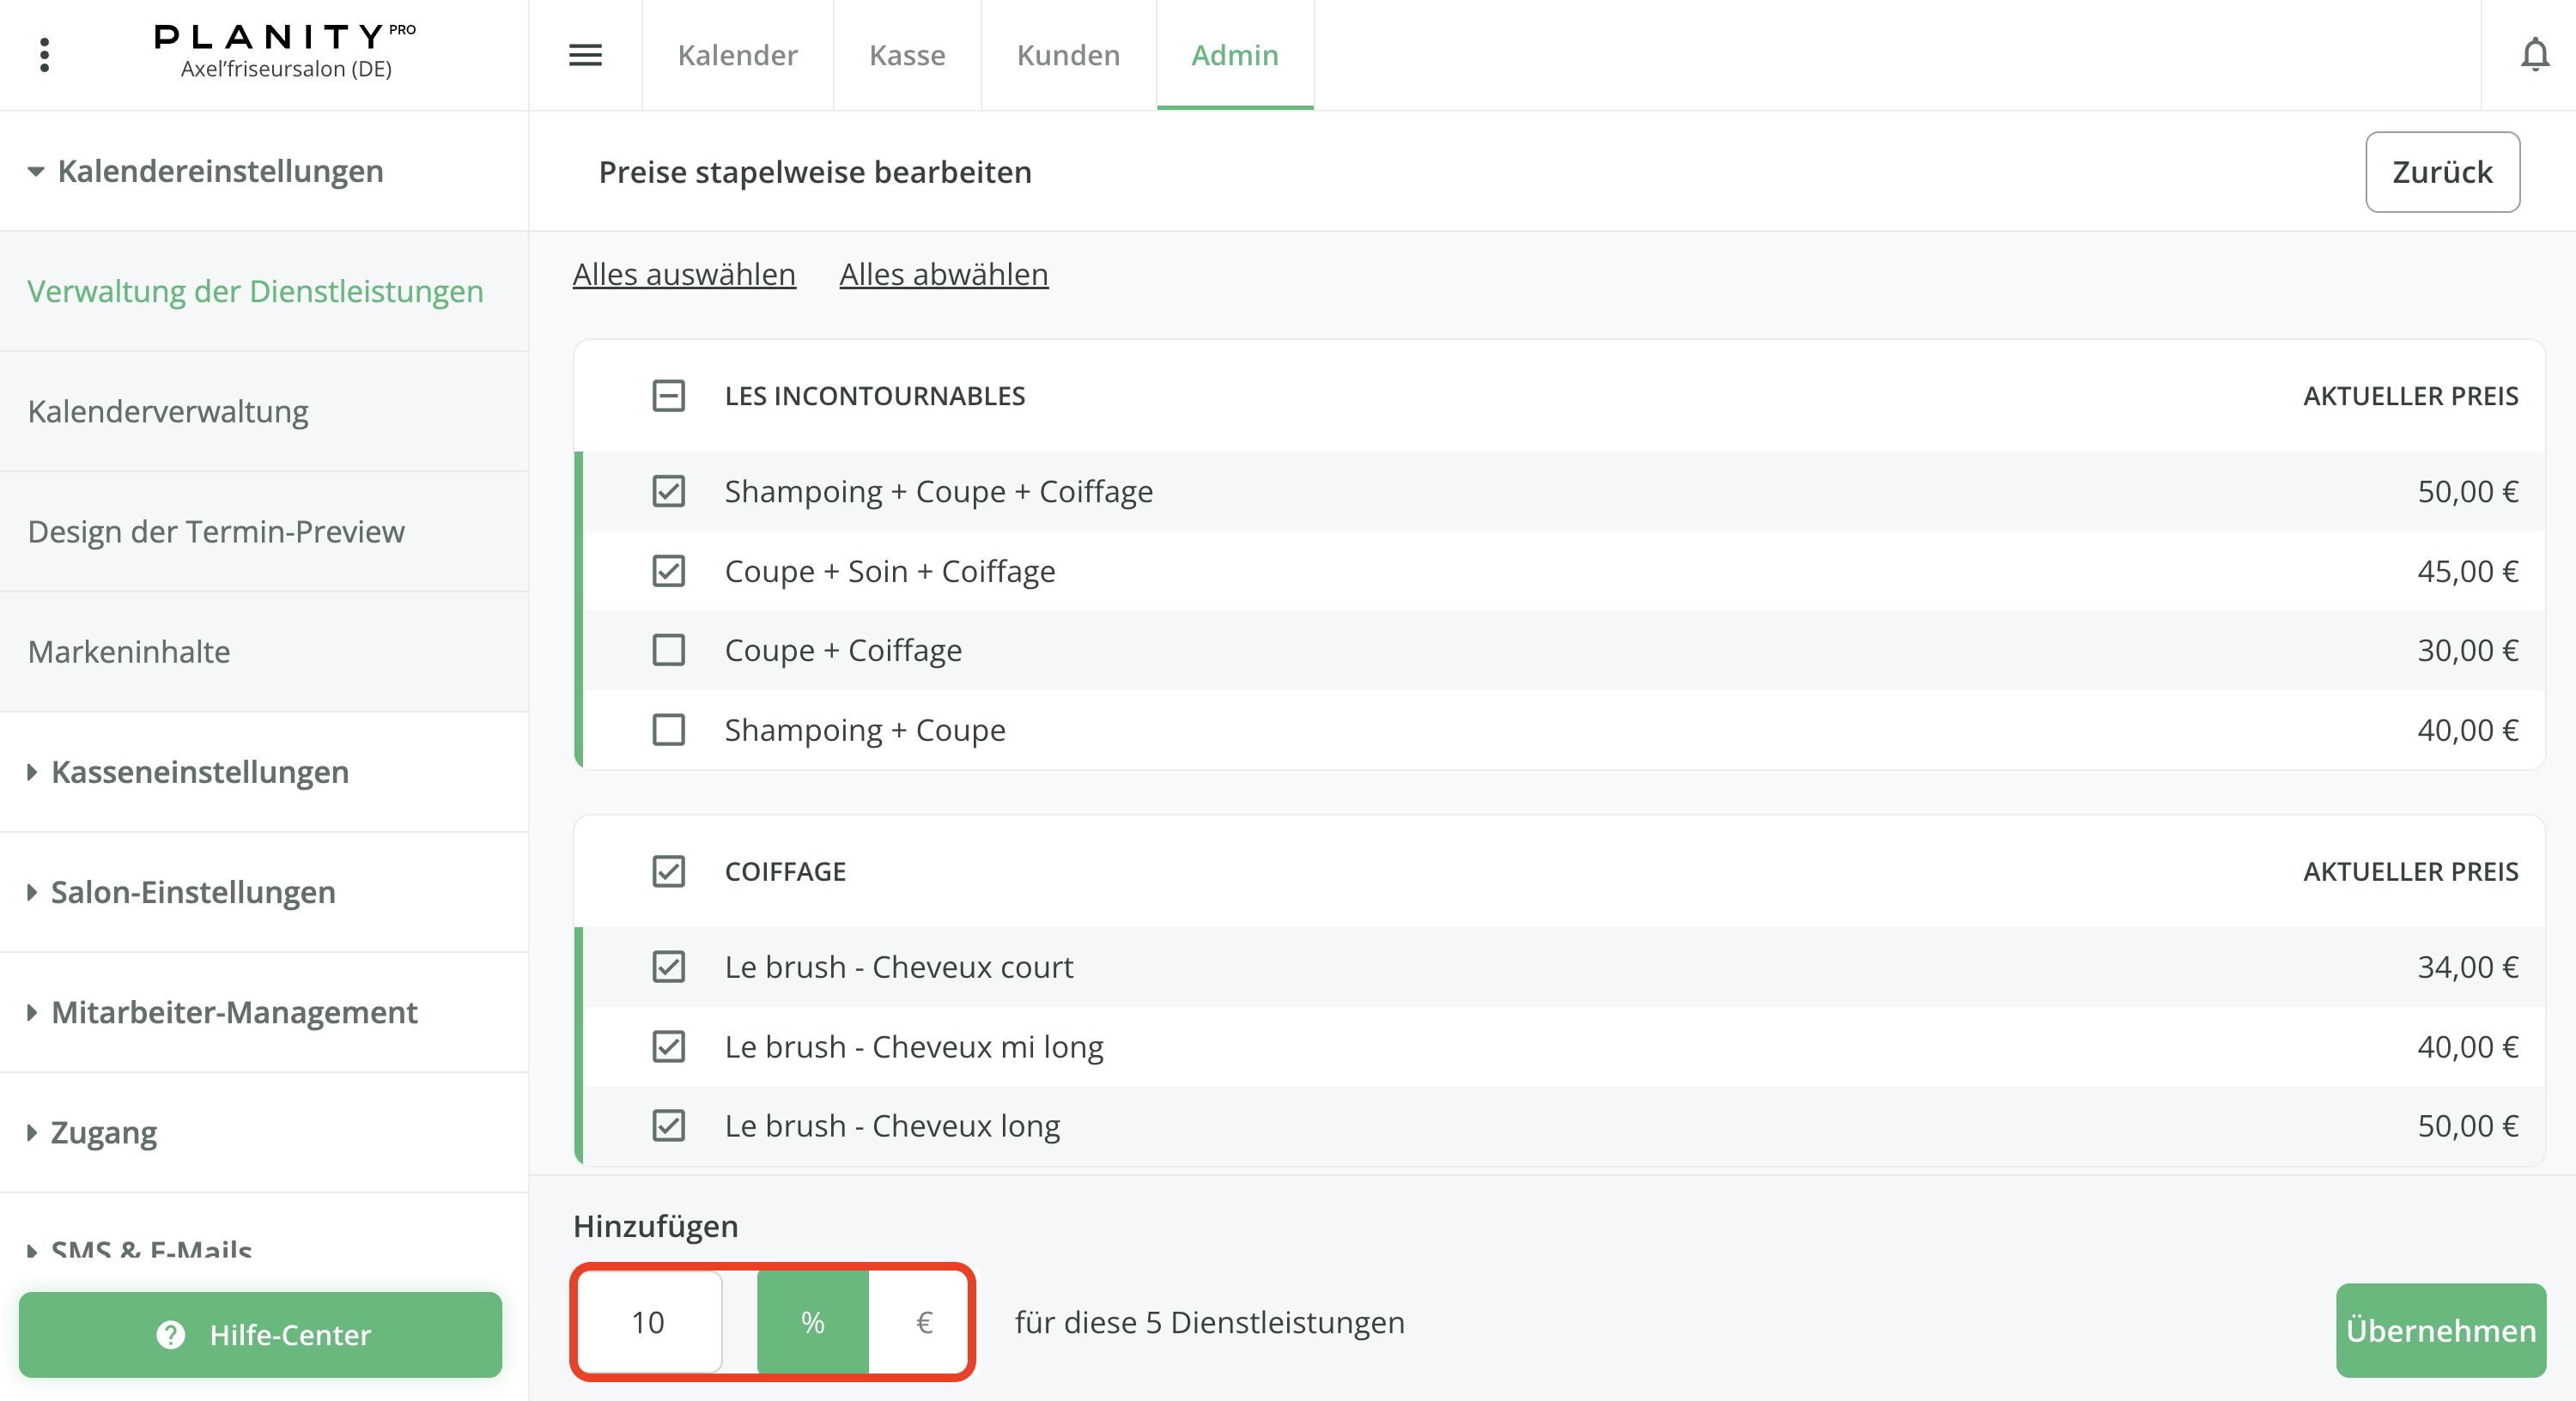Select the percent unit toggle

(x=812, y=1322)
